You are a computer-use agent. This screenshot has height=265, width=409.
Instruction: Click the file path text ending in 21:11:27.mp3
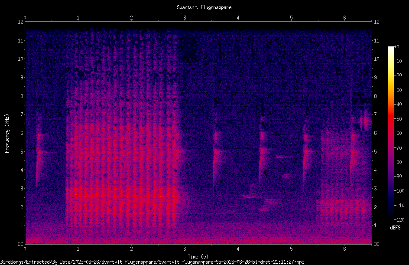click(153, 262)
